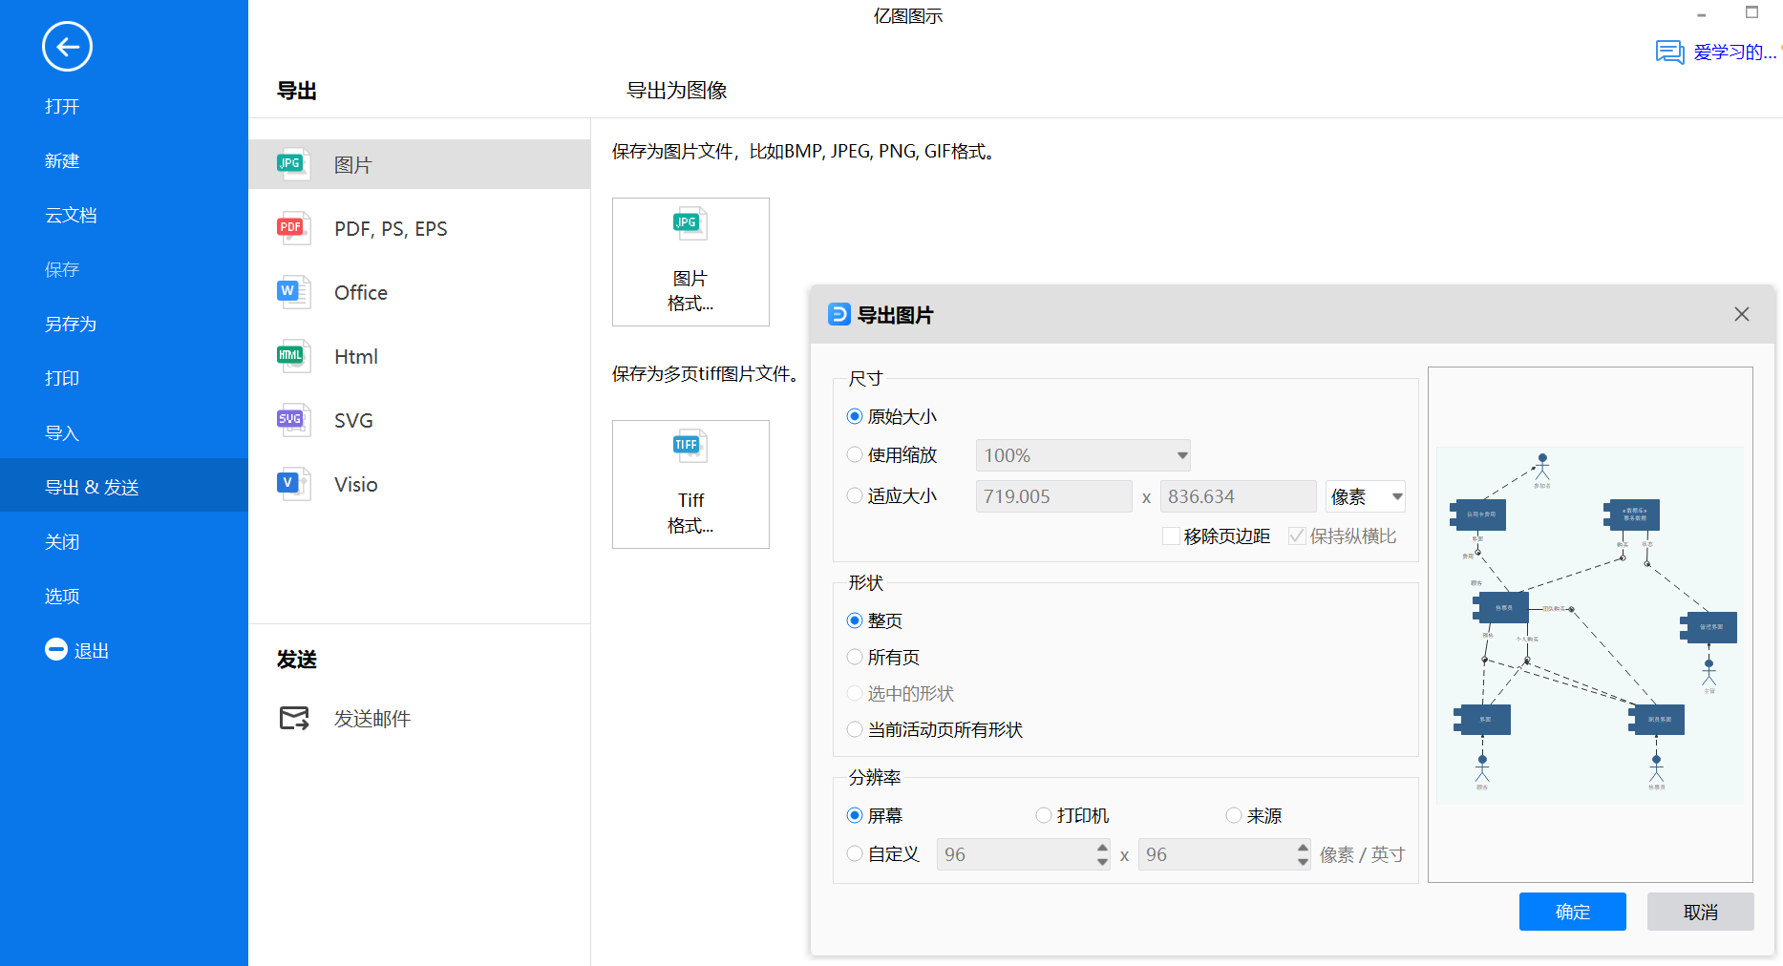
Task: Select the Office Word export icon
Action: [292, 292]
